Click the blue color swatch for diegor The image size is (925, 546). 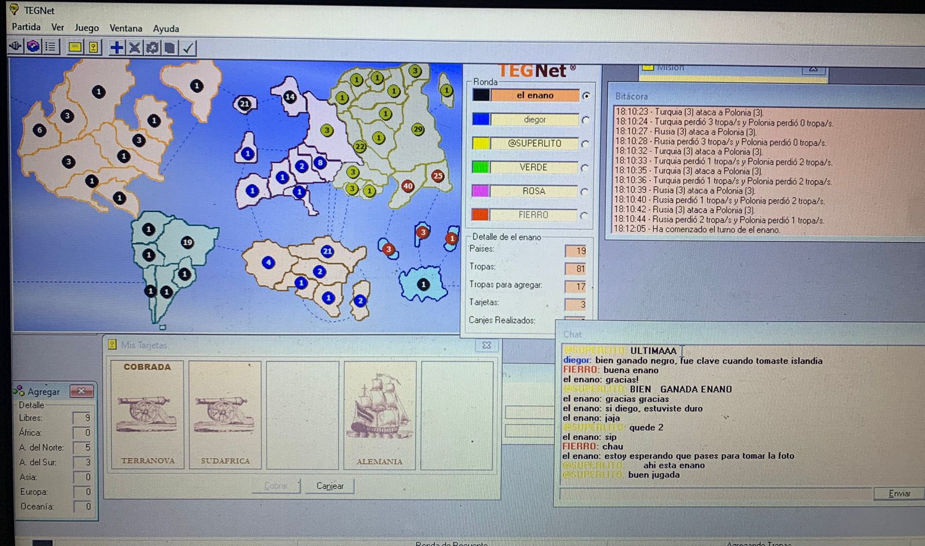click(x=481, y=119)
